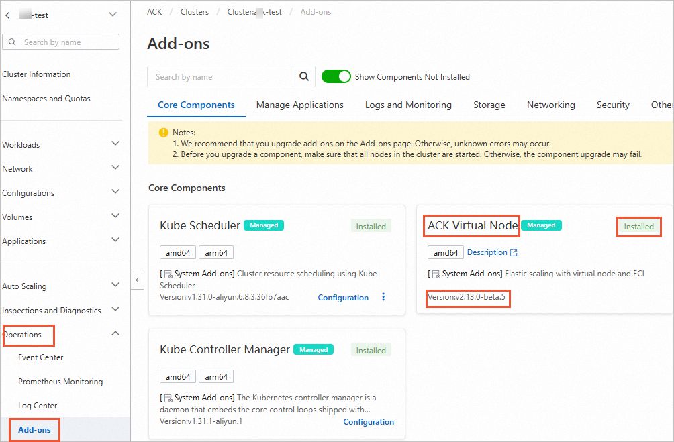The height and width of the screenshot is (442, 674).
Task: Click System Add-ons icon in Kube Scheduler card
Action: click(x=168, y=274)
